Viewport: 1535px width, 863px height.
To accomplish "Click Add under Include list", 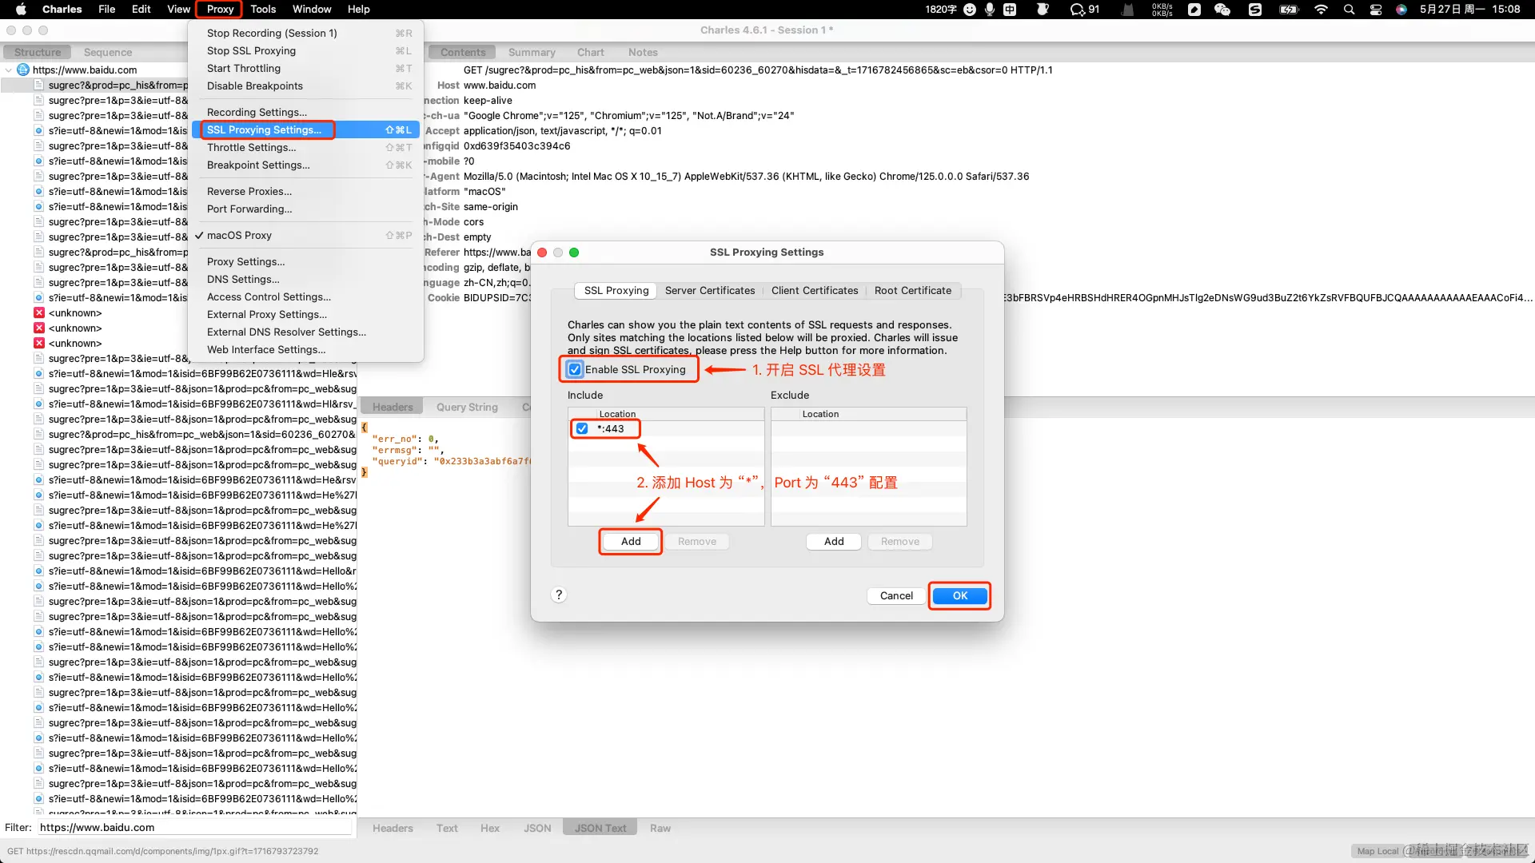I will click(x=631, y=542).
